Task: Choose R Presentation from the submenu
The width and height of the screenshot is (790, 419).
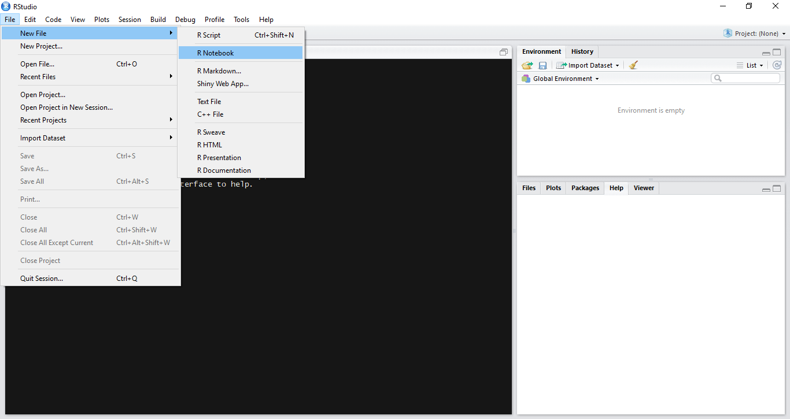Action: click(x=241, y=158)
